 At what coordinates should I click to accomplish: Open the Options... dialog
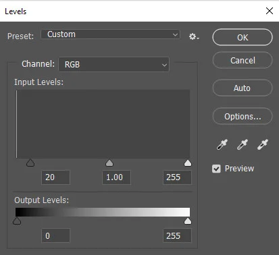(243, 116)
